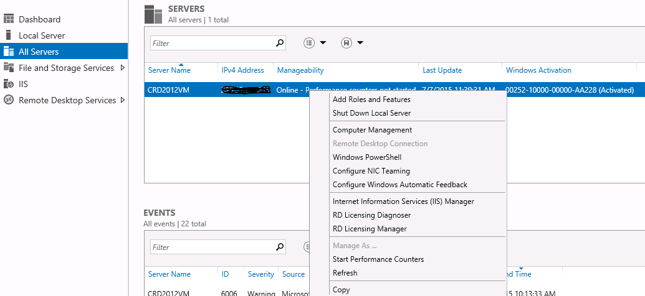Open RD Licensing Diagnoser

371,215
